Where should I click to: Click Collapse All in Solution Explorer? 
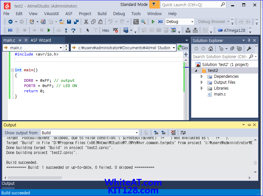point(232,49)
